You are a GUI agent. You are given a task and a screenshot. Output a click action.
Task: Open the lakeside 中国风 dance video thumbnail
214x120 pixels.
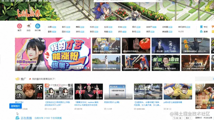(106, 63)
